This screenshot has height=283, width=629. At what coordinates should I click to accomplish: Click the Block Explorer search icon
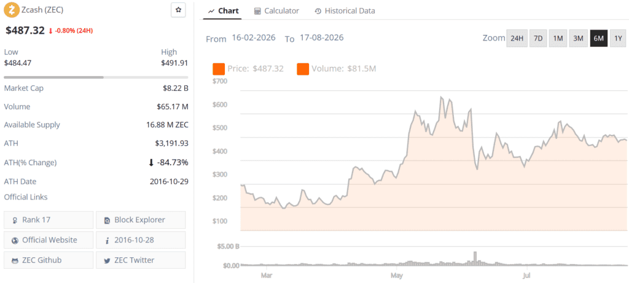pos(107,220)
